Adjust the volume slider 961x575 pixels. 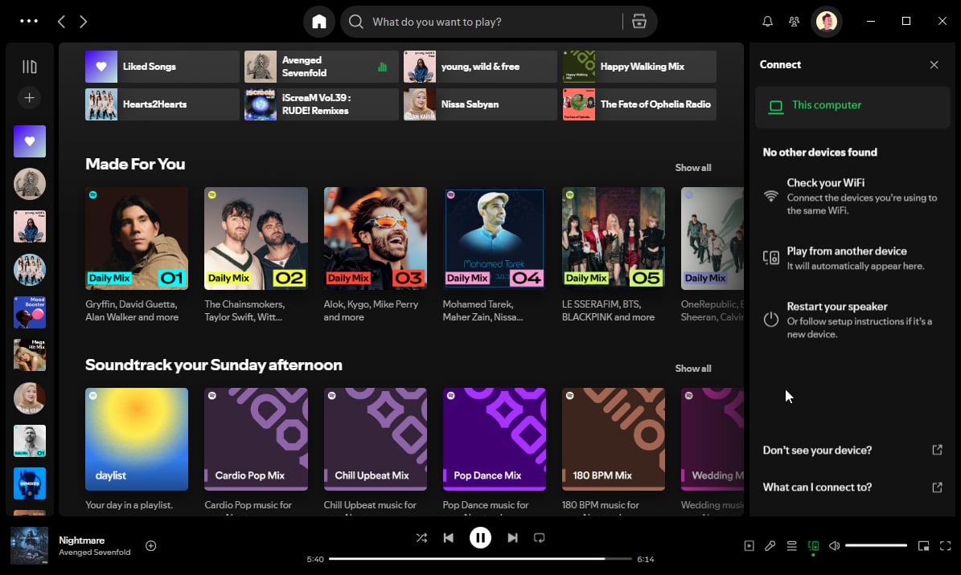(x=876, y=545)
